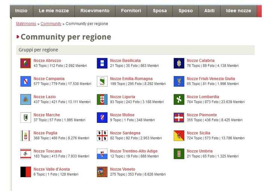The image size is (270, 191).
Task: Click the Veneto region flag icon
Action: 102,172
